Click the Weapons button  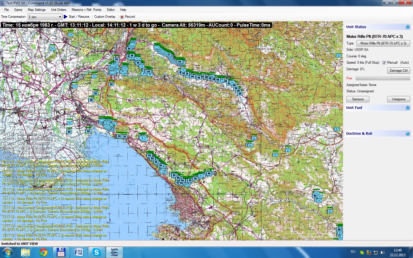tap(399, 99)
